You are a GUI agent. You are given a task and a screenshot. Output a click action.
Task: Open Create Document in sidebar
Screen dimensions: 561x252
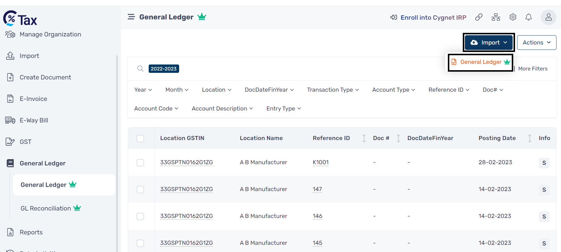(45, 77)
